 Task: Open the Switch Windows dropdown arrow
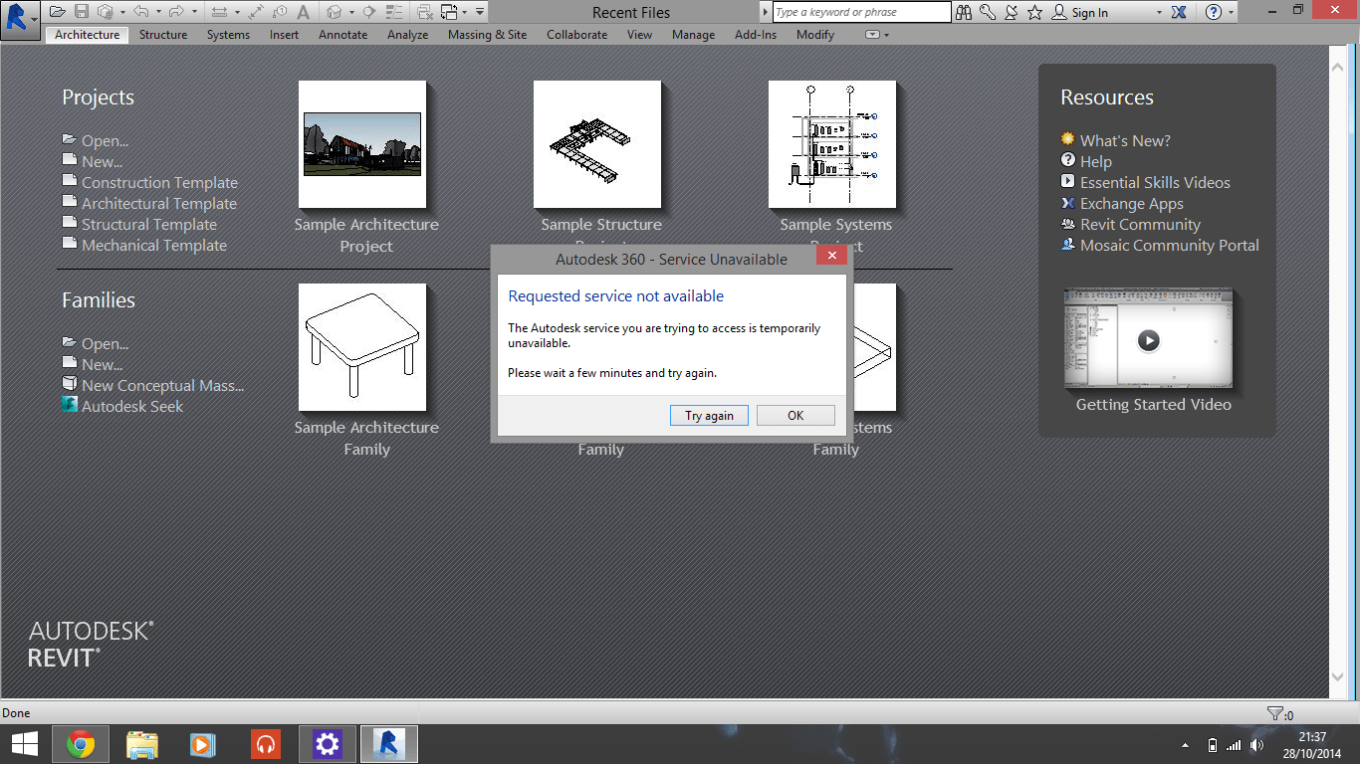coord(464,12)
